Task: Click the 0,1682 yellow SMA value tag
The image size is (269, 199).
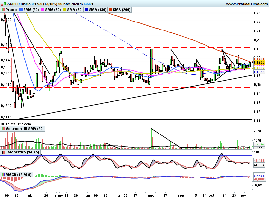Action: [x=259, y=68]
